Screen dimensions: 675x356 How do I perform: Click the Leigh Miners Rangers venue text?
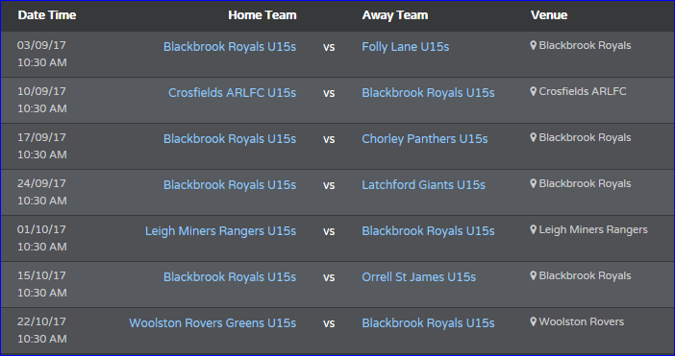593,229
